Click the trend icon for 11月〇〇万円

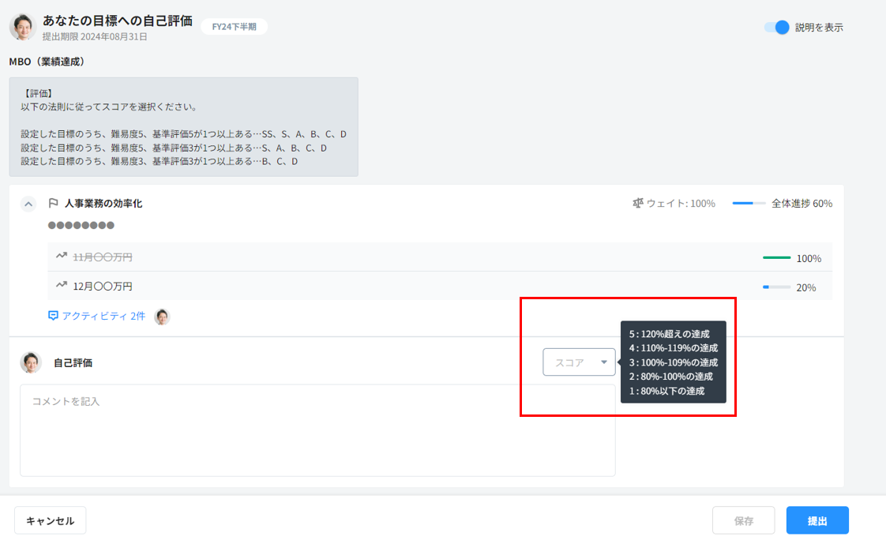tap(62, 257)
